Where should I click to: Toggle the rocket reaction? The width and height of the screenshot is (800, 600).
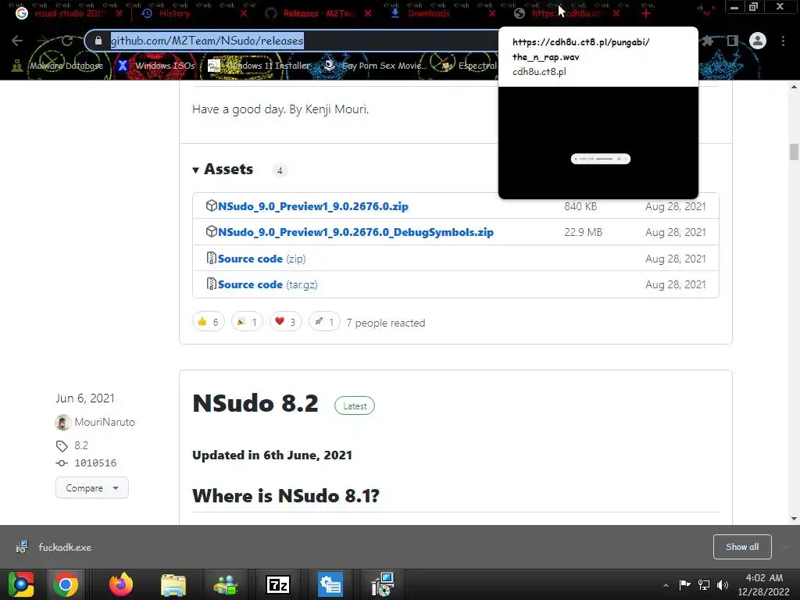(324, 322)
